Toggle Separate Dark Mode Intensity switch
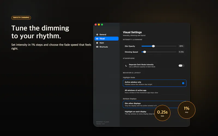This screenshot has height=136, width=218. (181, 66)
